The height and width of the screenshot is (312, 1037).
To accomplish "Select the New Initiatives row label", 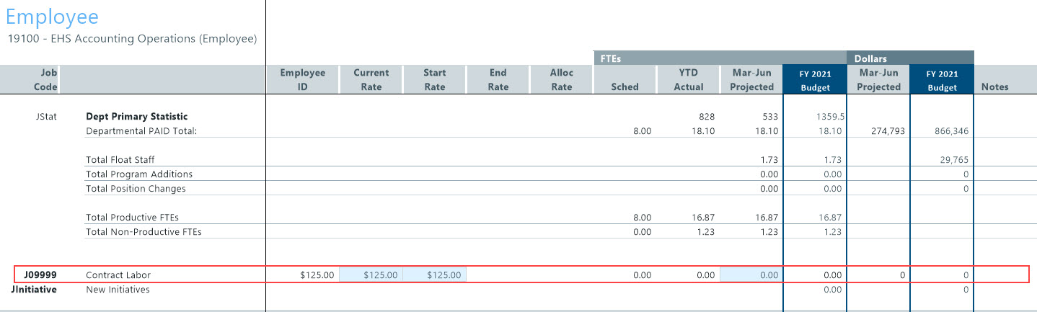I will point(118,289).
